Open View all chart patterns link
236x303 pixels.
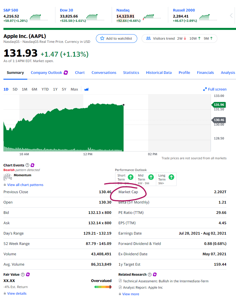click(x=26, y=185)
